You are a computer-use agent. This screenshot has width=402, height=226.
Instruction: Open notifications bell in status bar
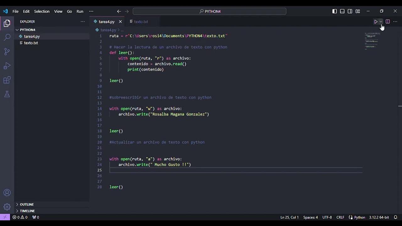[396, 217]
